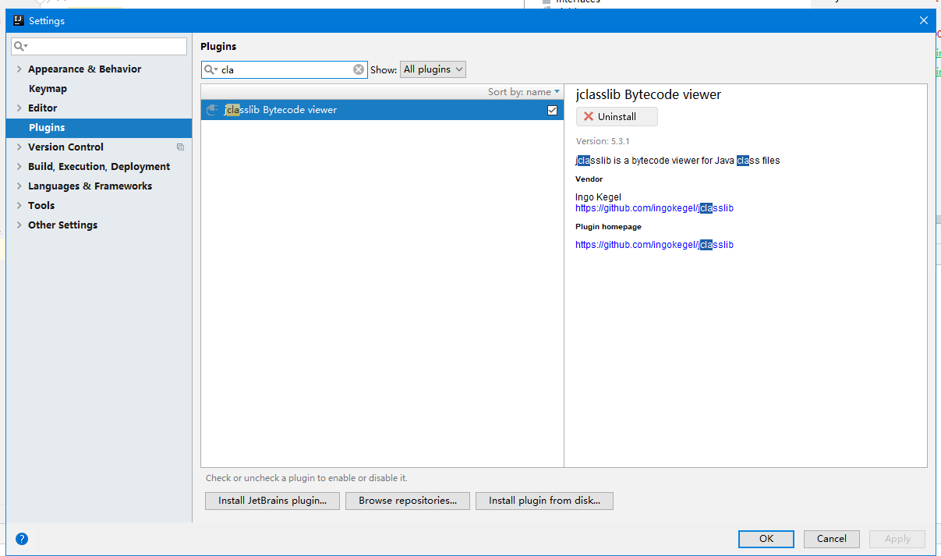Select Tools label in settings tree
This screenshot has height=556, width=941.
tap(41, 206)
